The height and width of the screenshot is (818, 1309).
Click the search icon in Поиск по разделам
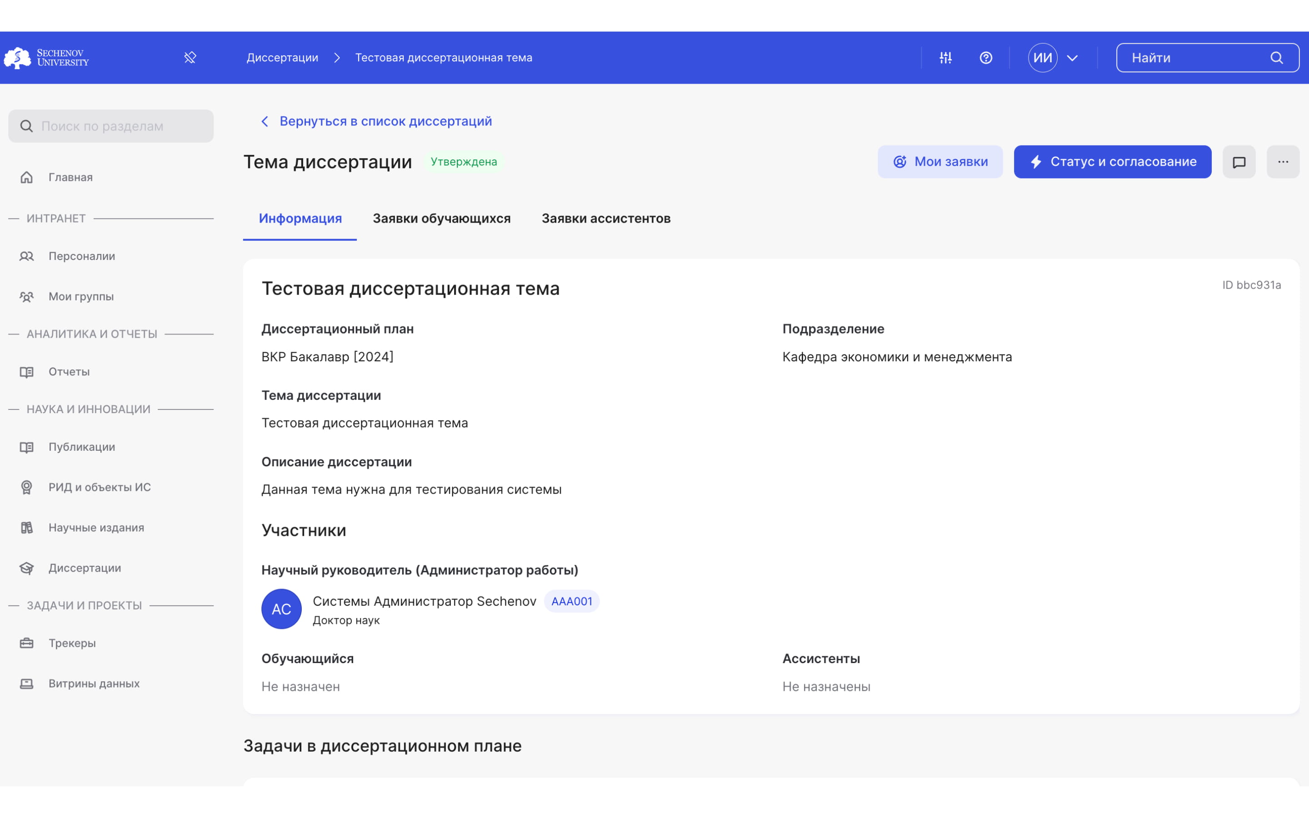(26, 126)
